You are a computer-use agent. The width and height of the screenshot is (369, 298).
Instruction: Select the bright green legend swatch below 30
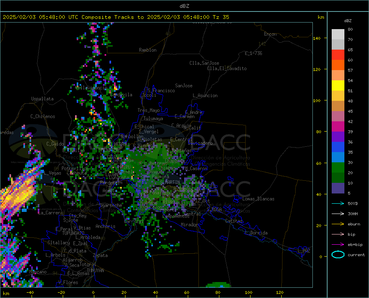click(338, 168)
